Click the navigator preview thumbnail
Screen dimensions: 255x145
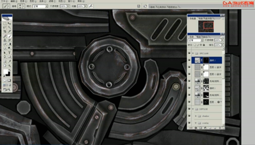click(x=206, y=26)
